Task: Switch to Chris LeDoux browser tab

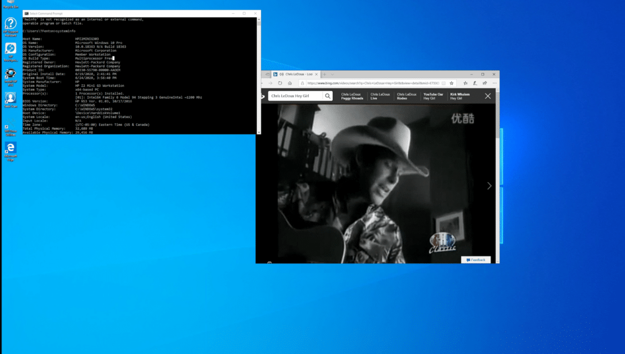Action: [x=296, y=74]
